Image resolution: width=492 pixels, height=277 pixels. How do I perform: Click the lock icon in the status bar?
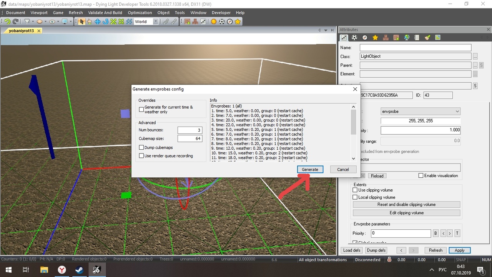[x=389, y=260]
